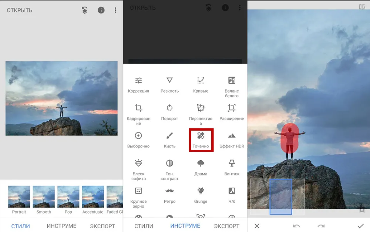370x232 pixels.
Task: Tap the compare before/after icon in healing screen
Action: click(361, 7)
